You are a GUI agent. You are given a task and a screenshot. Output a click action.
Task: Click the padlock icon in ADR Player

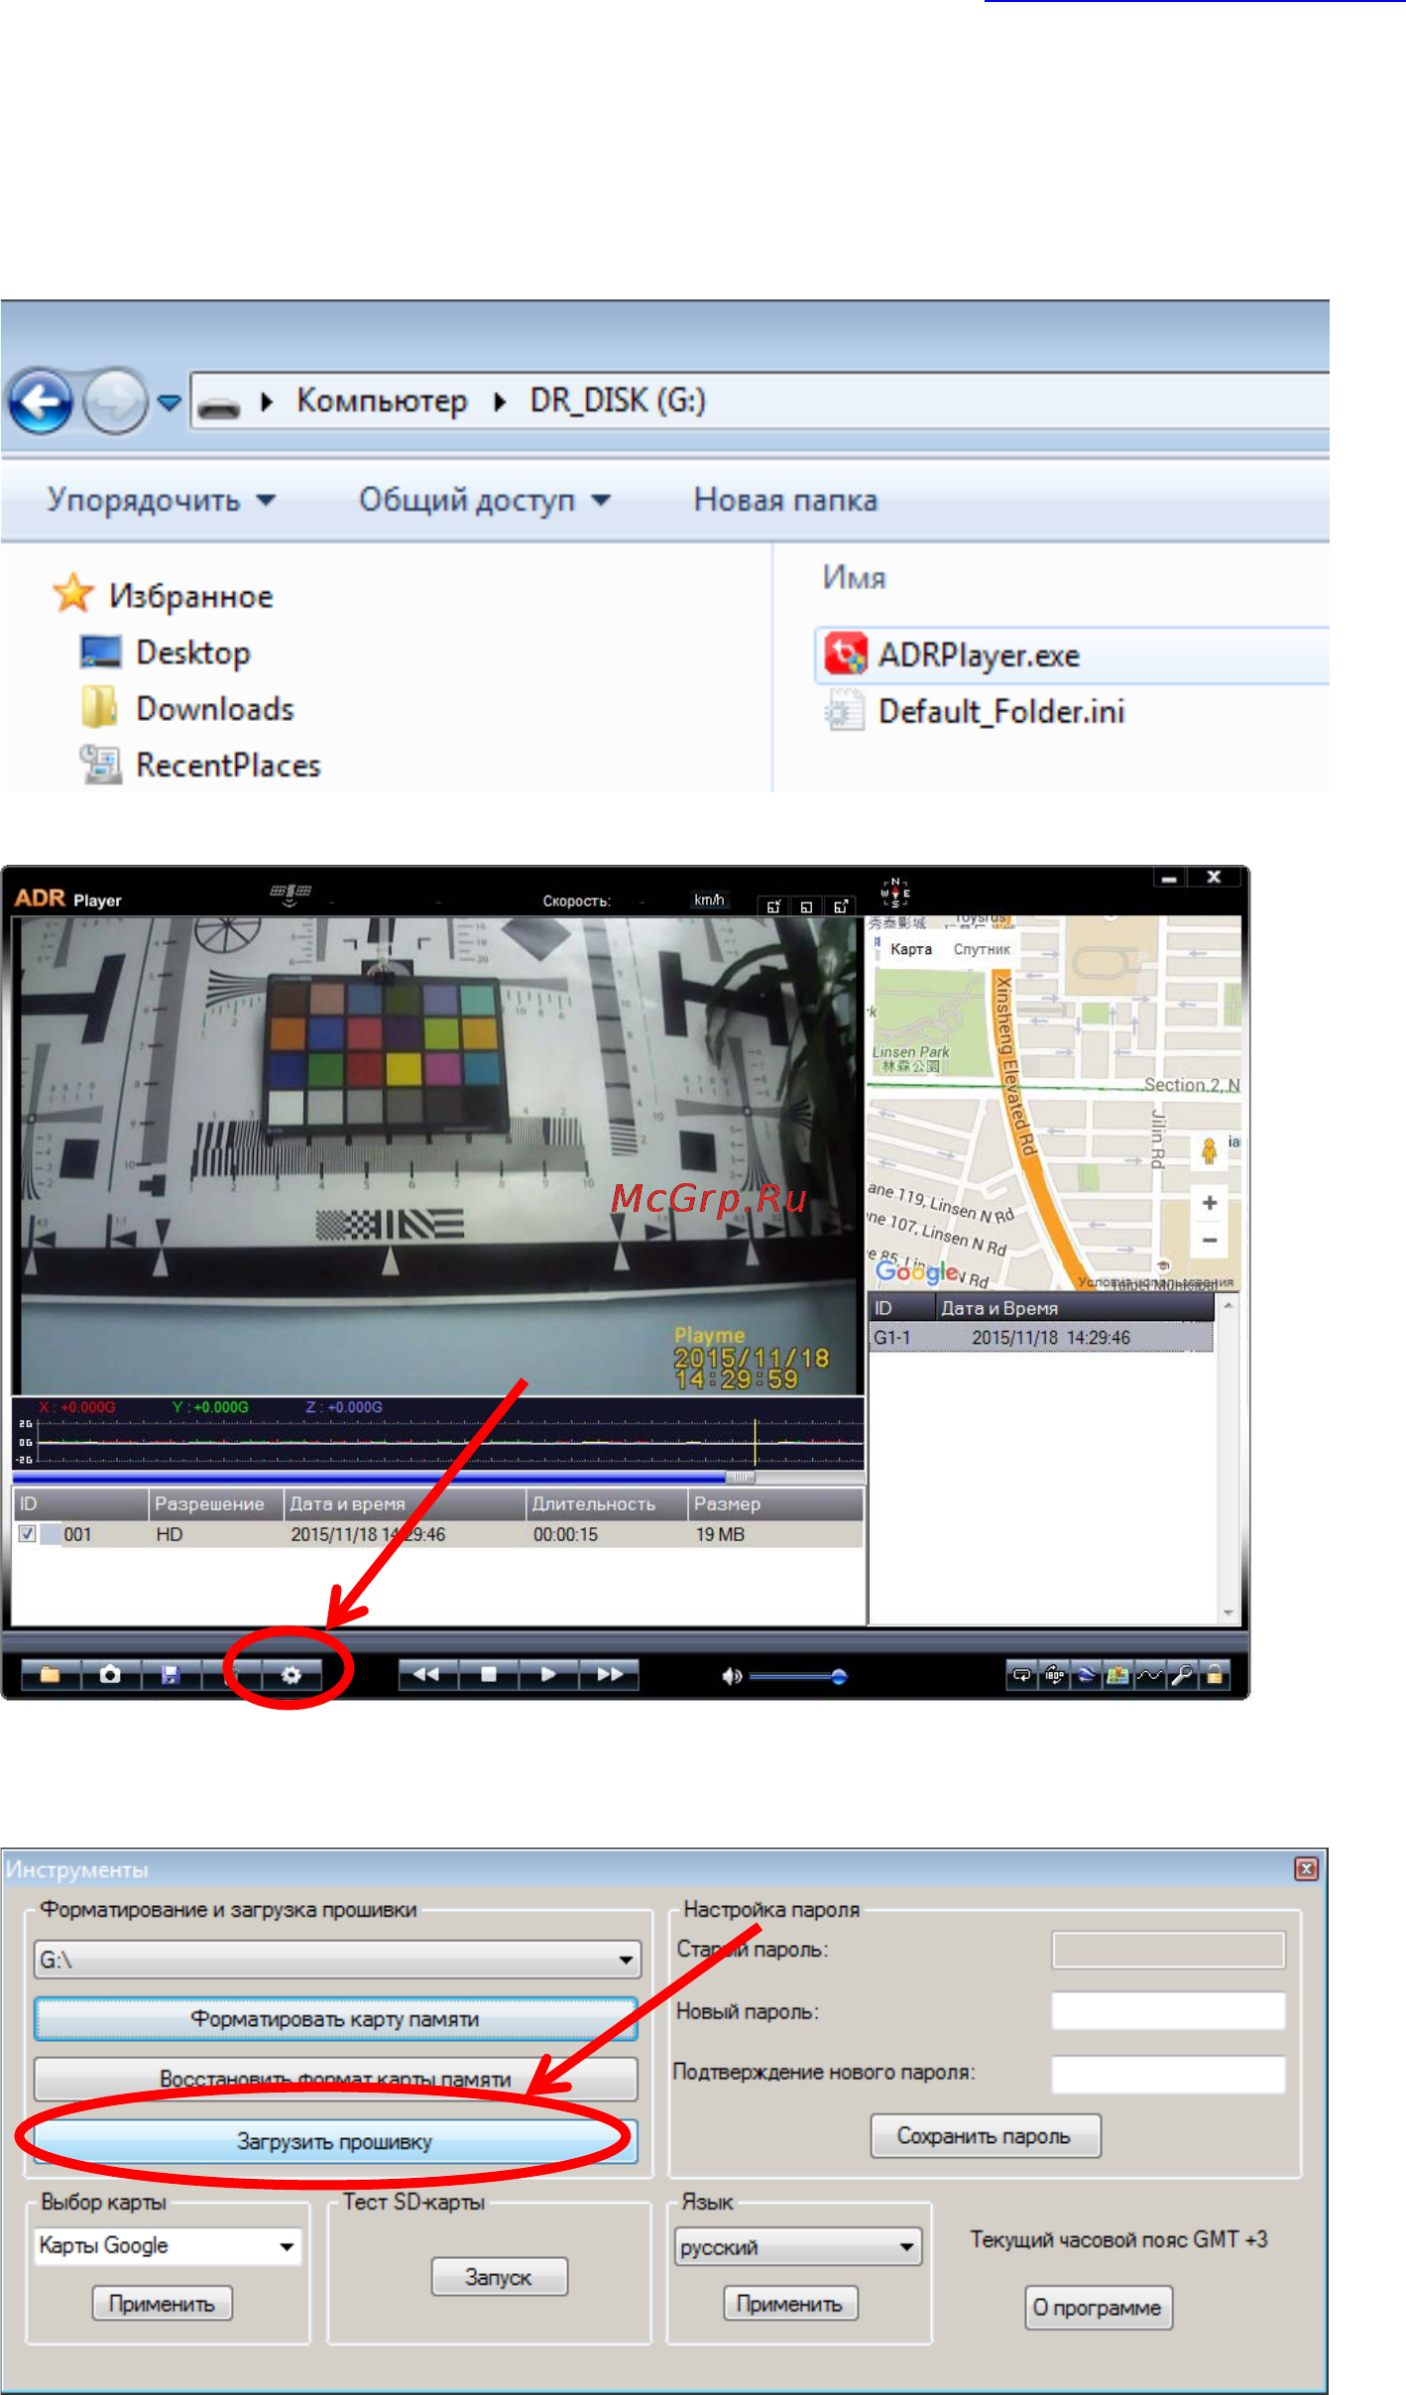(1215, 1675)
